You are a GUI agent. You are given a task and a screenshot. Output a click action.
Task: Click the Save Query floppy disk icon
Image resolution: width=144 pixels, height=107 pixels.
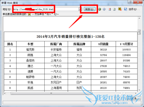(126, 9)
